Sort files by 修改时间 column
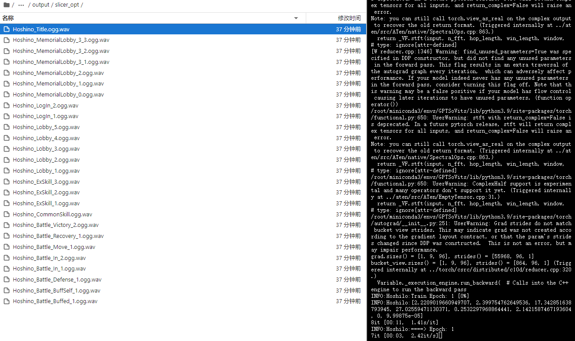575x341 pixels. [349, 18]
